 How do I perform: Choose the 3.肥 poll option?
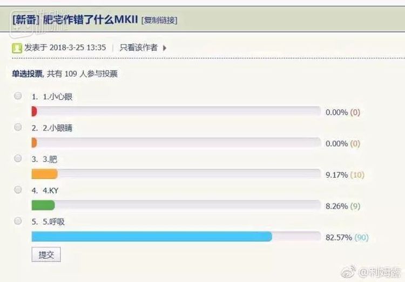pos(18,159)
